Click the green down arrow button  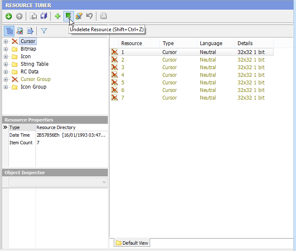[8, 16]
